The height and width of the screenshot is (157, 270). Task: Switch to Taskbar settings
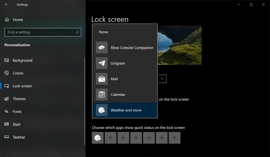19,137
